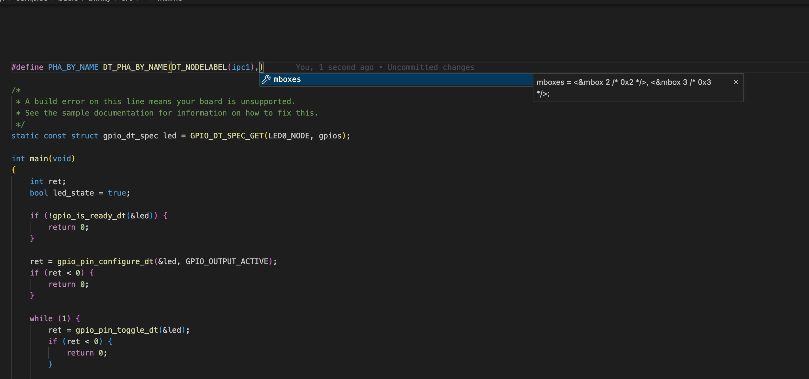Click gpio_pin_toggle_dt in the while loop

[x=117, y=330]
